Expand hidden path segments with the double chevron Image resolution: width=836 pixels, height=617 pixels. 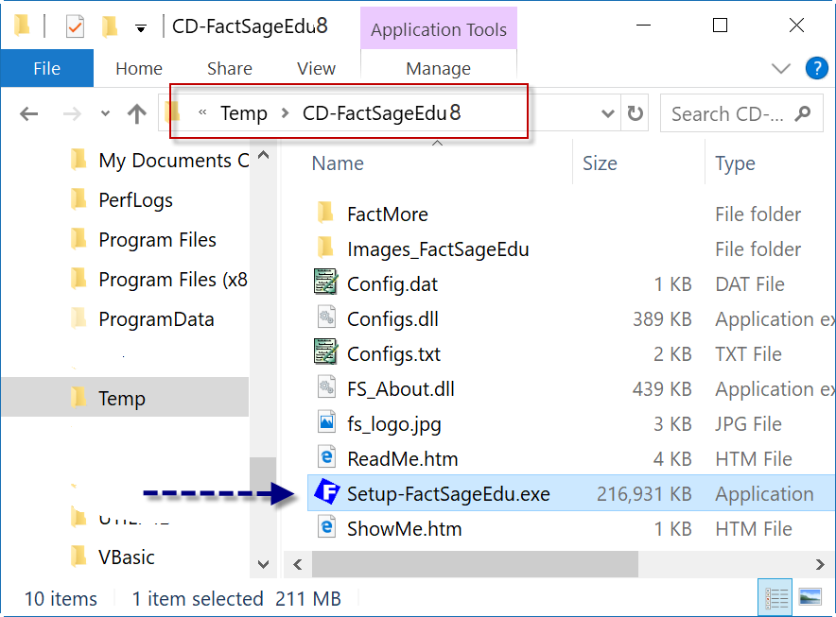pyautogui.click(x=202, y=113)
